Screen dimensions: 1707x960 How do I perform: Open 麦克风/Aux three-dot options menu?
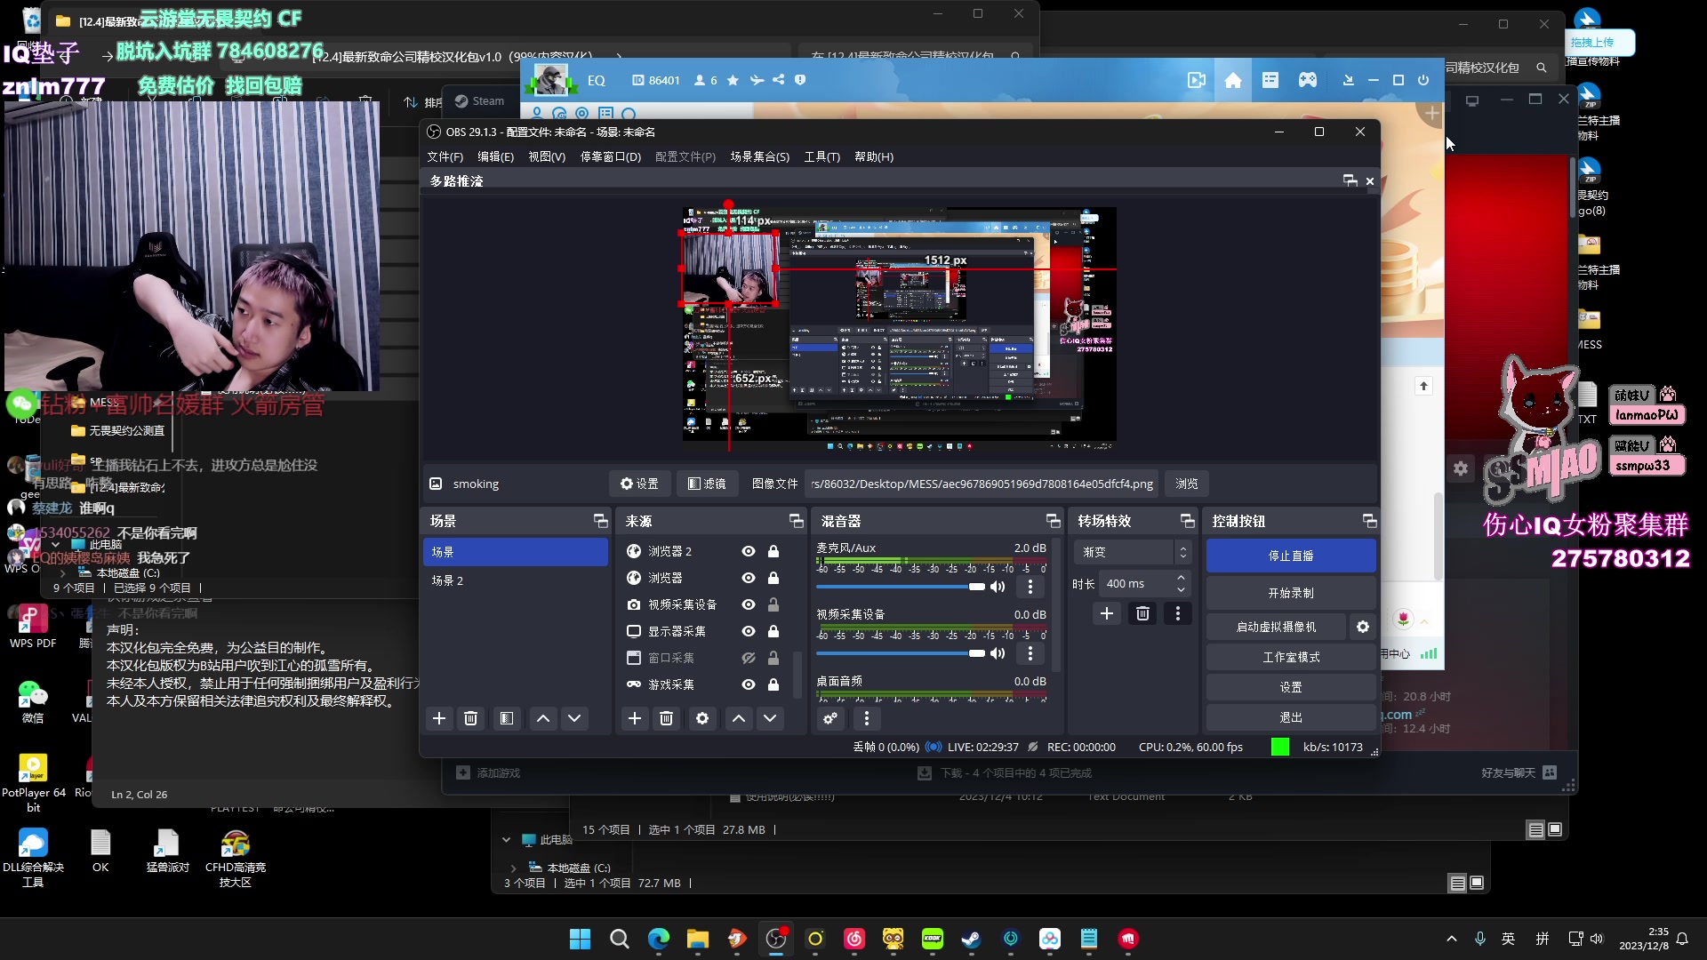click(1030, 587)
